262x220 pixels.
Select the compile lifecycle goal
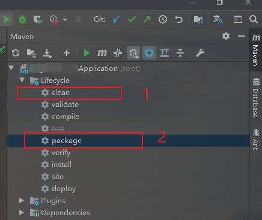(65, 117)
